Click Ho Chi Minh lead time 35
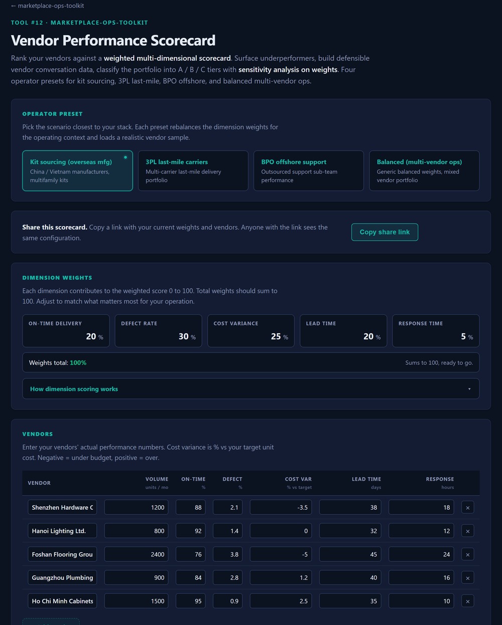 350,601
